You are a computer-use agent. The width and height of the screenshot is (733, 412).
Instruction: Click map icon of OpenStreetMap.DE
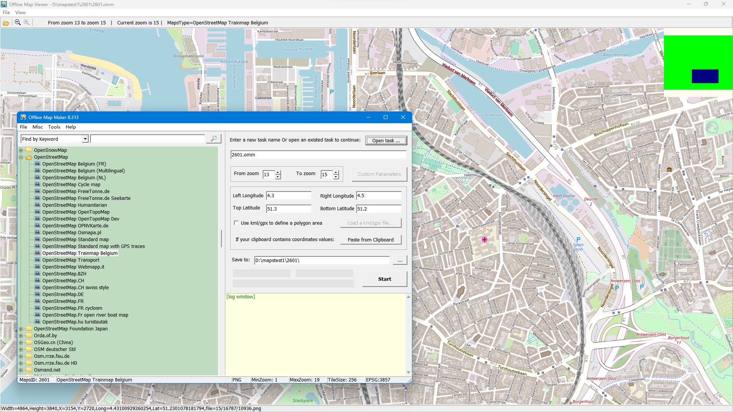tap(37, 295)
